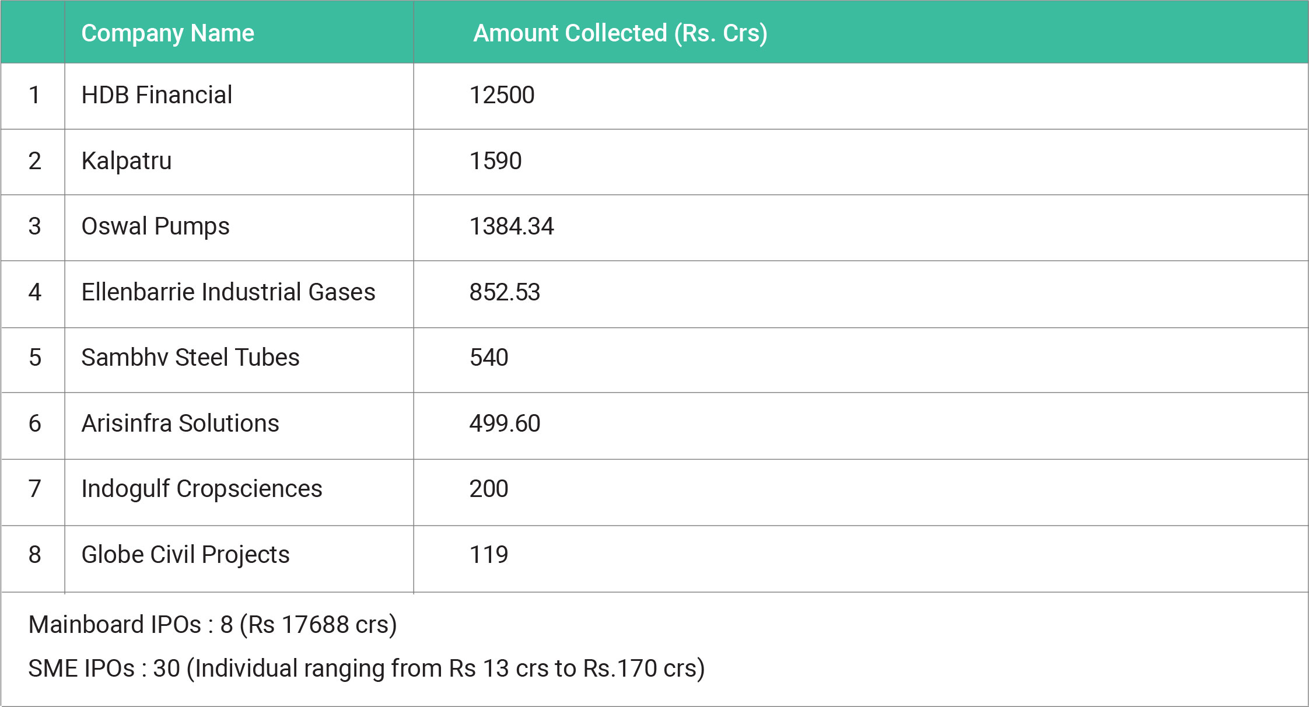Click the 200 amount for Indogulf
Viewport: 1309px width, 707px height.
(489, 489)
